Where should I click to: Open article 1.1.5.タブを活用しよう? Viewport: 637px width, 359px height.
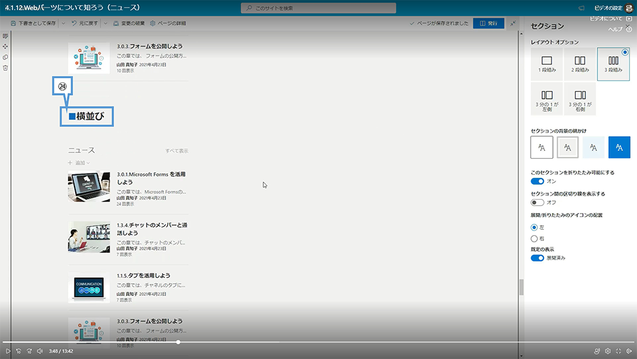143,275
